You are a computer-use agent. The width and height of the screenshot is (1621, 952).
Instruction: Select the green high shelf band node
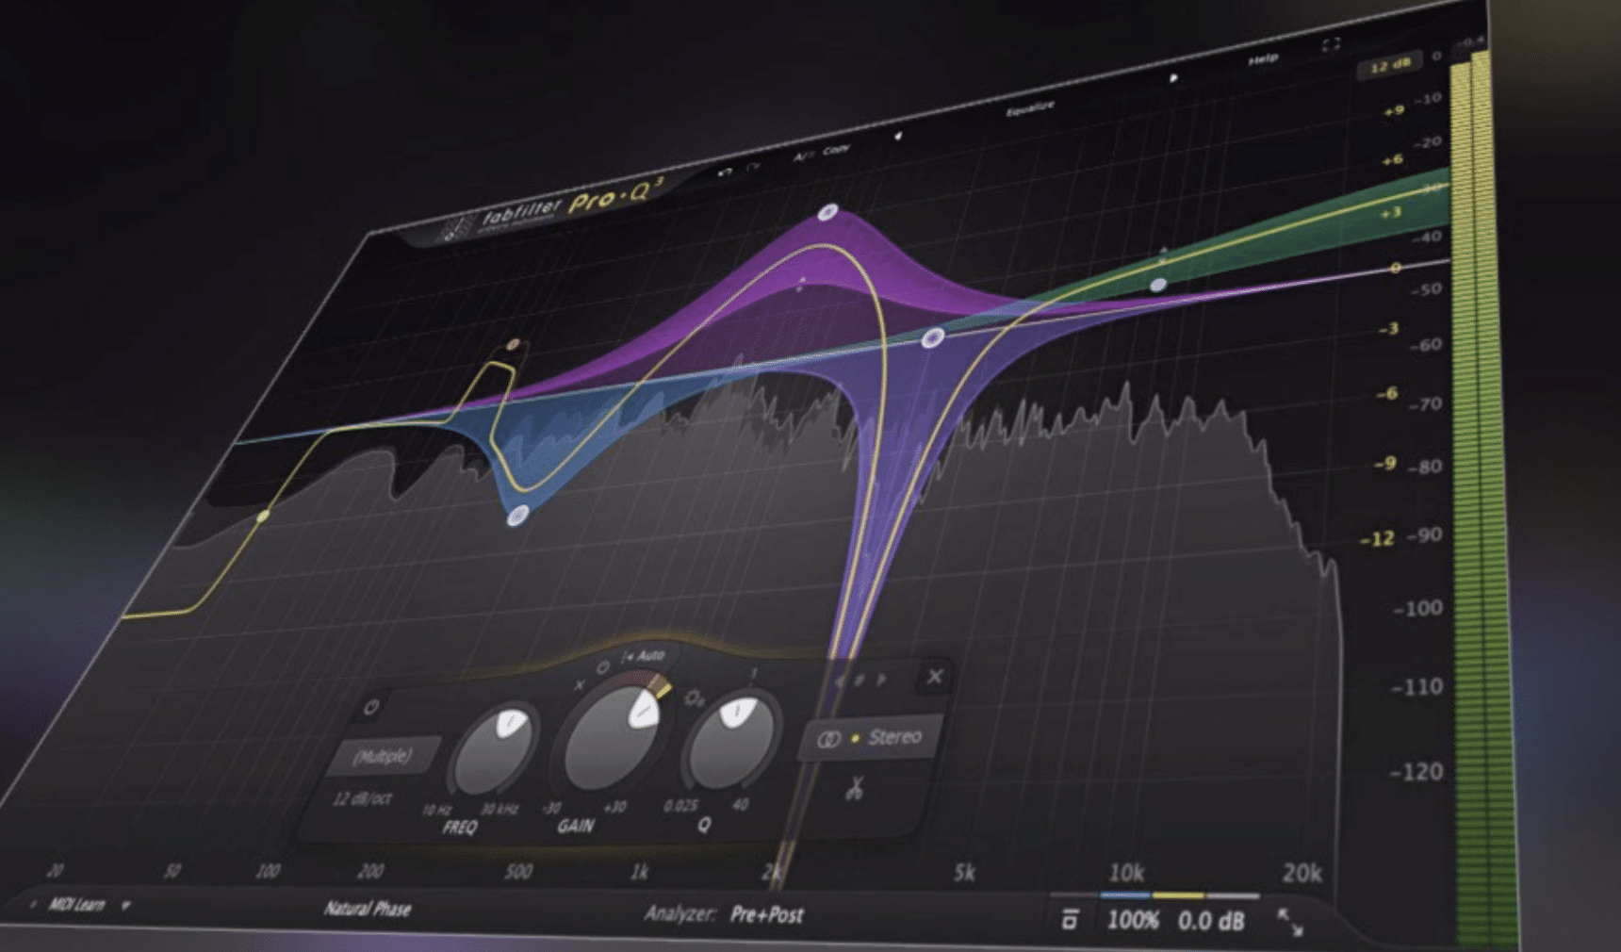coord(1158,285)
